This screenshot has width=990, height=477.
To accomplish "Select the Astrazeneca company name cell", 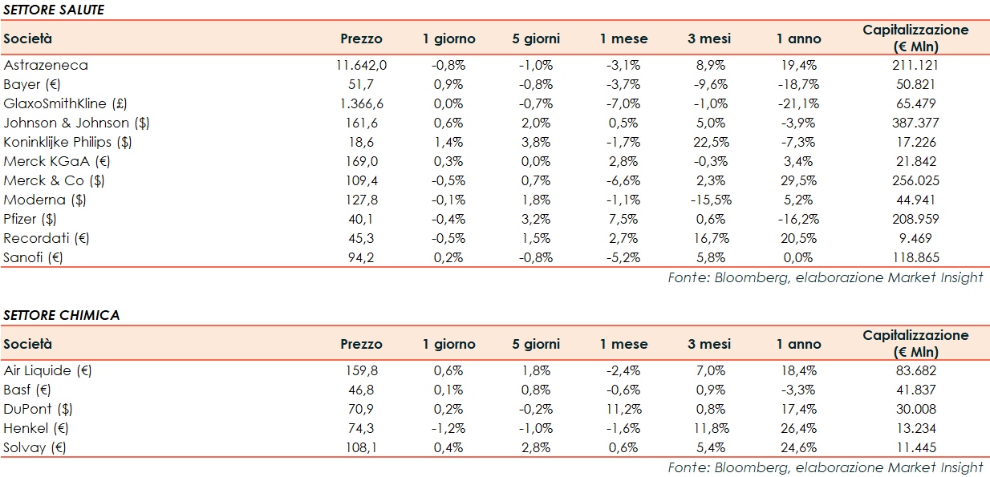I will coord(46,65).
